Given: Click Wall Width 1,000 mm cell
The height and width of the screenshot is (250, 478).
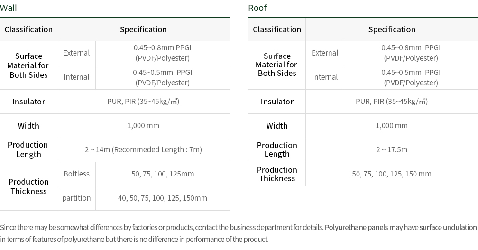Looking at the screenshot, I should click(143, 126).
